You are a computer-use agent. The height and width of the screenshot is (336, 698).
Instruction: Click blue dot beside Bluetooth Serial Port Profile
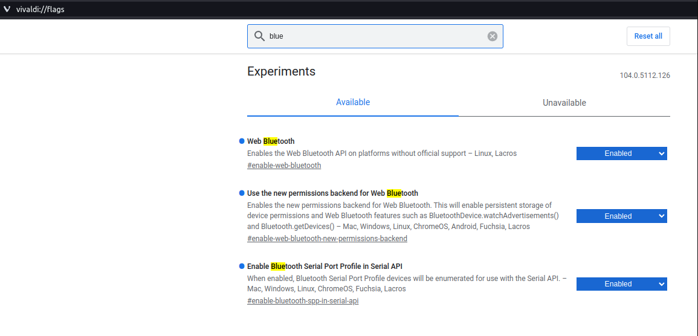coord(242,266)
